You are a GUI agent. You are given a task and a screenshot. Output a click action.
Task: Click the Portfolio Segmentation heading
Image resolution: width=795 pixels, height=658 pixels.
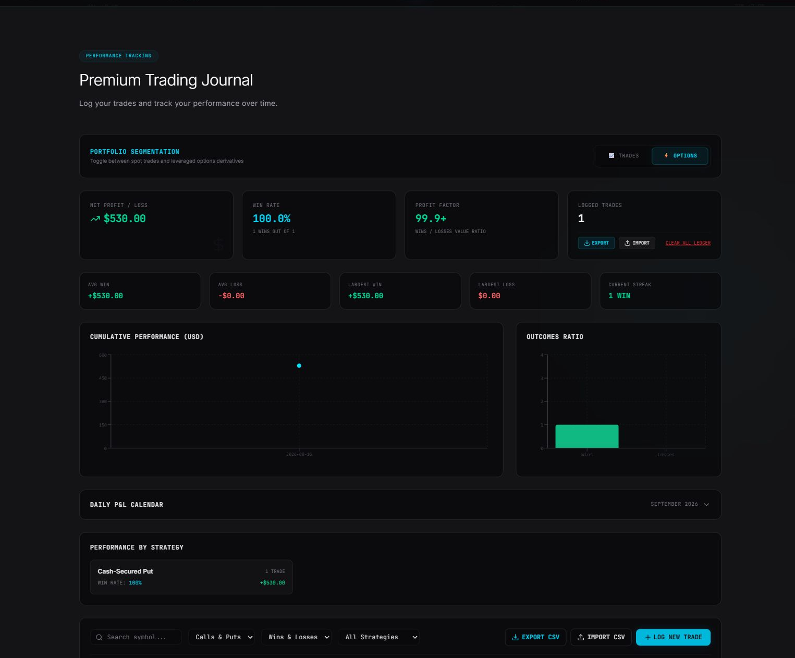coord(134,152)
